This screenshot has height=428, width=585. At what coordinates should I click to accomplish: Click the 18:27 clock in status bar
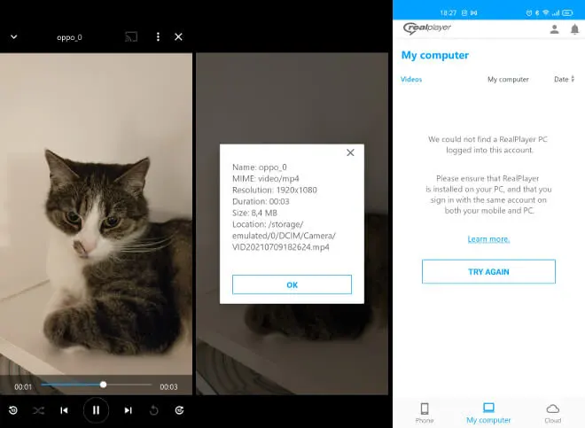click(x=448, y=13)
